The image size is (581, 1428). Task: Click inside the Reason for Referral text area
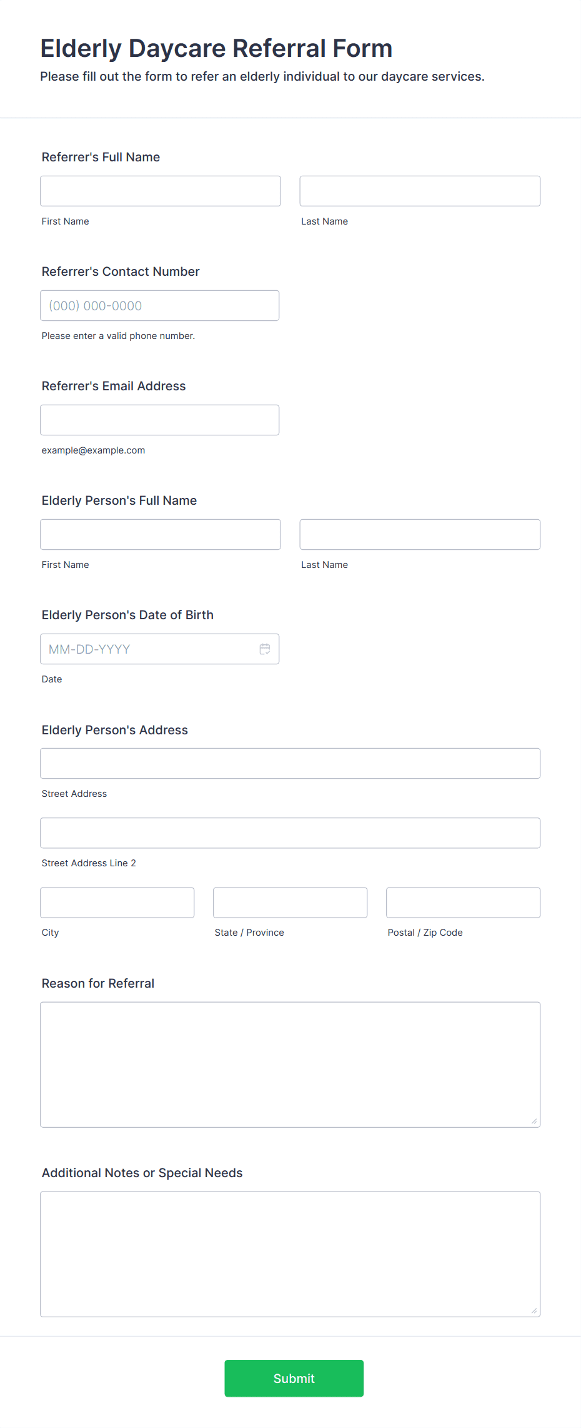click(290, 1065)
